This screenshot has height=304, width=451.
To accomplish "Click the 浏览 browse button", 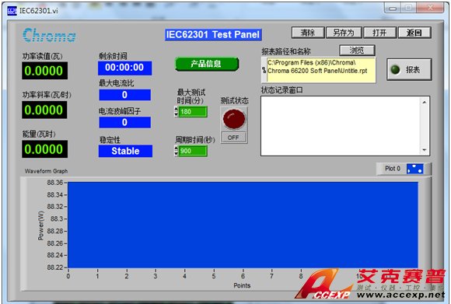I will [357, 51].
